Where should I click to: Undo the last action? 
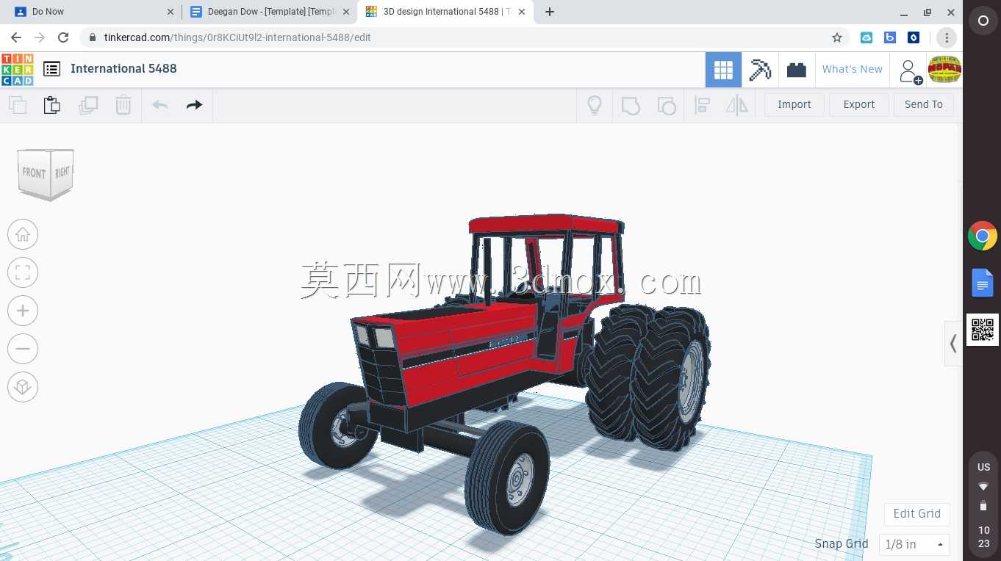(x=159, y=105)
